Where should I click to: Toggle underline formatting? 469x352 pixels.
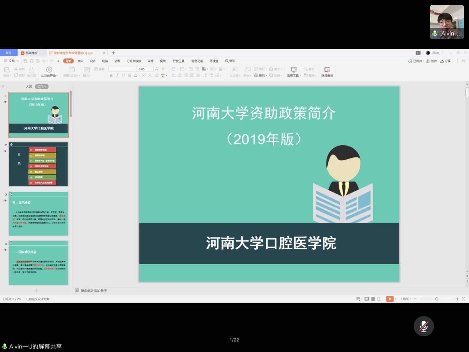[123, 75]
